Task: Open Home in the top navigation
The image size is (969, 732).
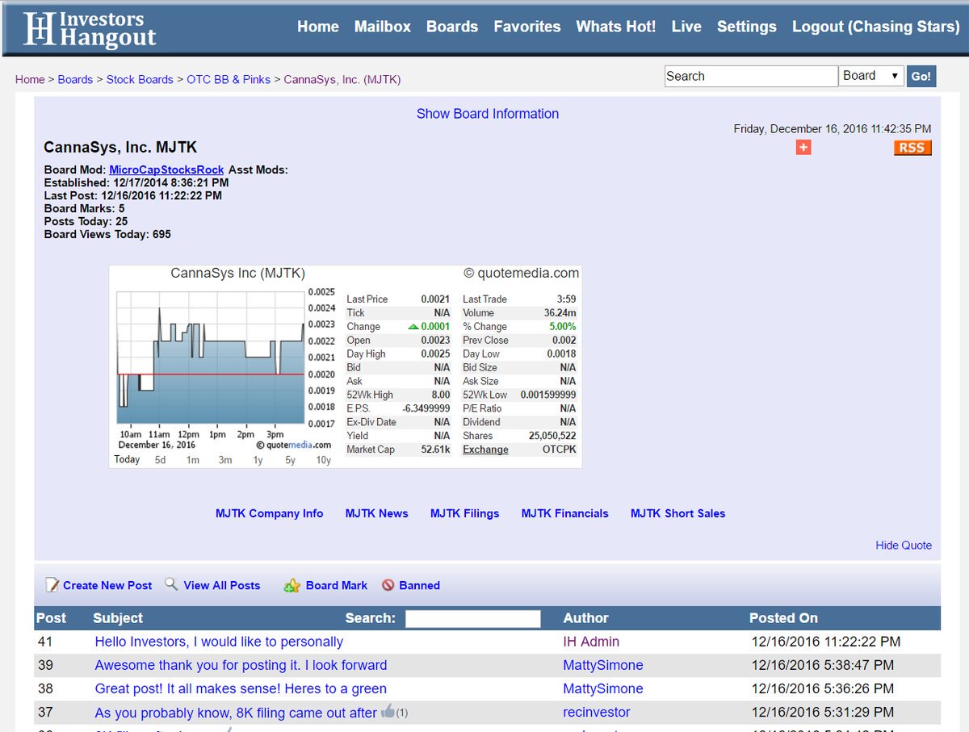Action: coord(318,27)
